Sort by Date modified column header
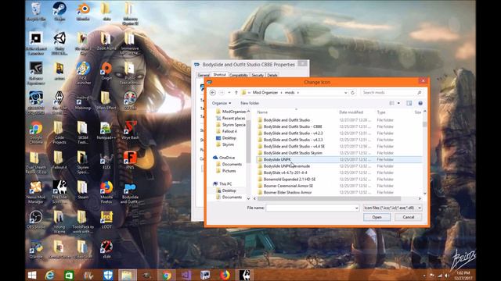501x281 pixels. coord(351,112)
